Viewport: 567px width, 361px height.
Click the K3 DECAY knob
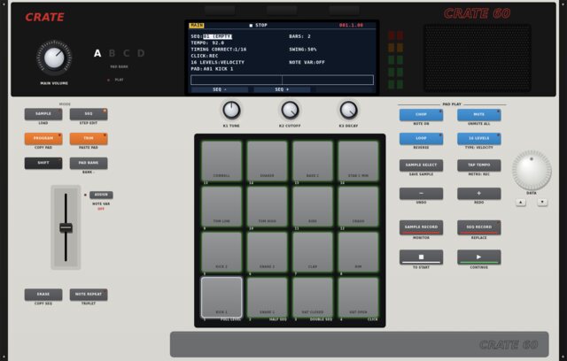tap(348, 110)
